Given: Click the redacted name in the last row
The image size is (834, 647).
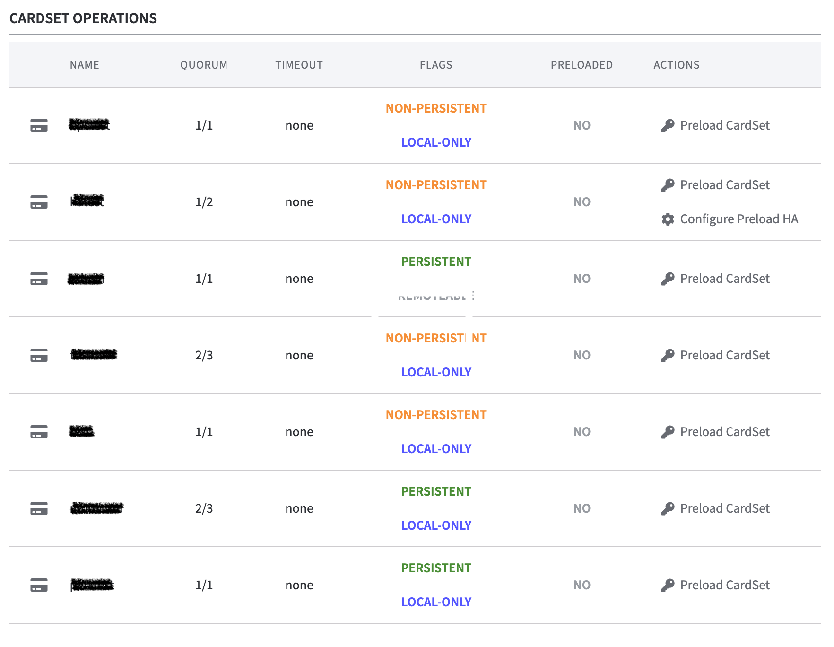Looking at the screenshot, I should [x=92, y=585].
